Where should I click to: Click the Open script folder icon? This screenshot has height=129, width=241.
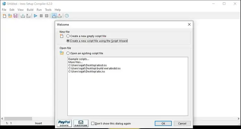coord(10,16)
